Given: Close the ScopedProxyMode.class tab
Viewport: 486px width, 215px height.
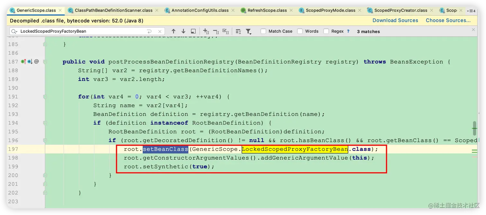Looking at the screenshot, I should point(359,10).
